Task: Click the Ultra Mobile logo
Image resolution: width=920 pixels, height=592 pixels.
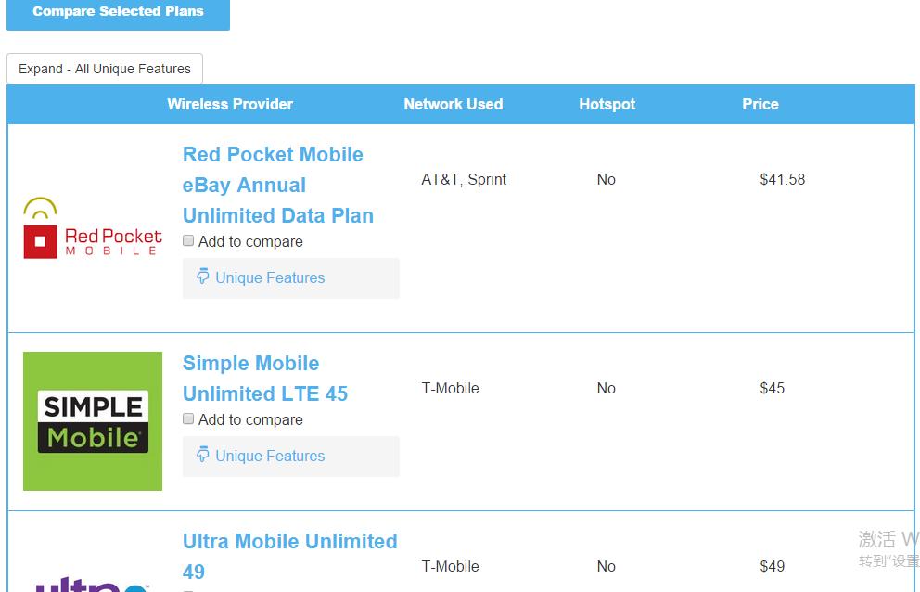Action: [93, 585]
